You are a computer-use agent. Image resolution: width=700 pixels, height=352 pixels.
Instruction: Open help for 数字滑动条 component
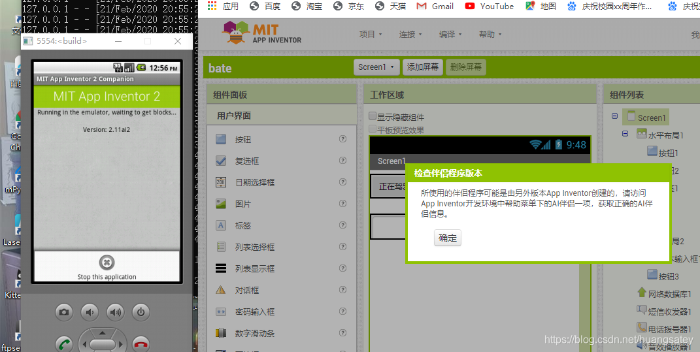pos(343,333)
